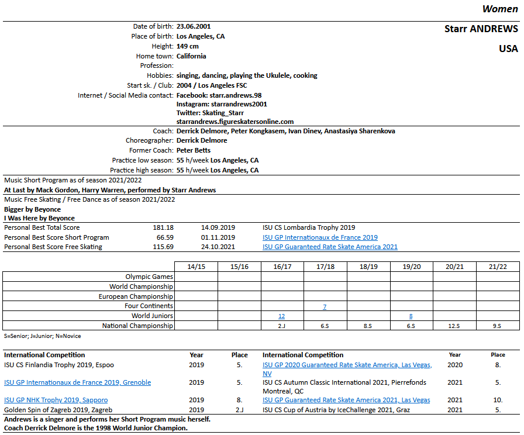
Task: Click the 'Women' category heading
Action: click(x=500, y=9)
